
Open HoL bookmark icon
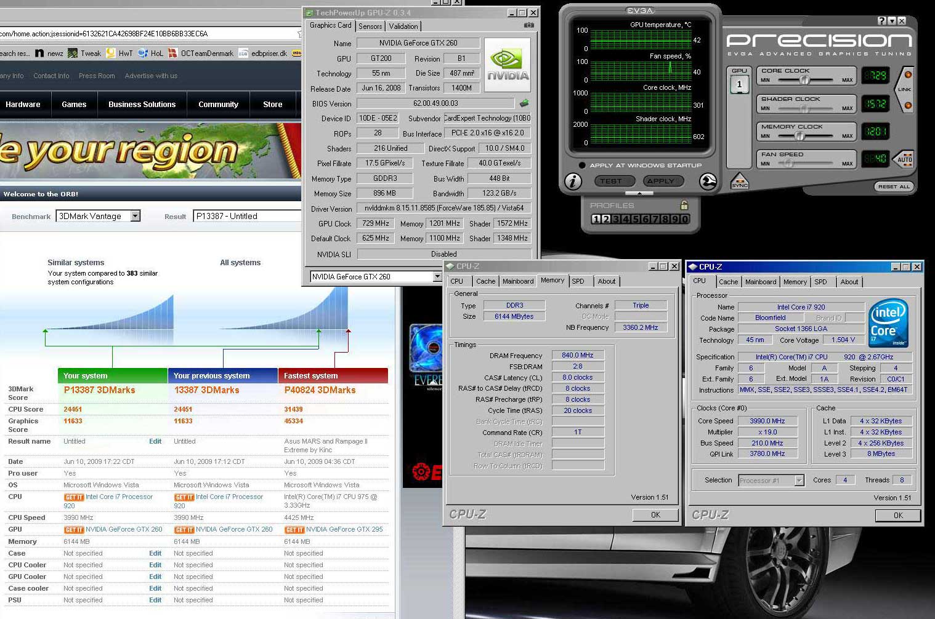143,54
